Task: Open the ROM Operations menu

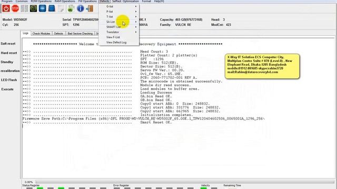Action: point(41,1)
